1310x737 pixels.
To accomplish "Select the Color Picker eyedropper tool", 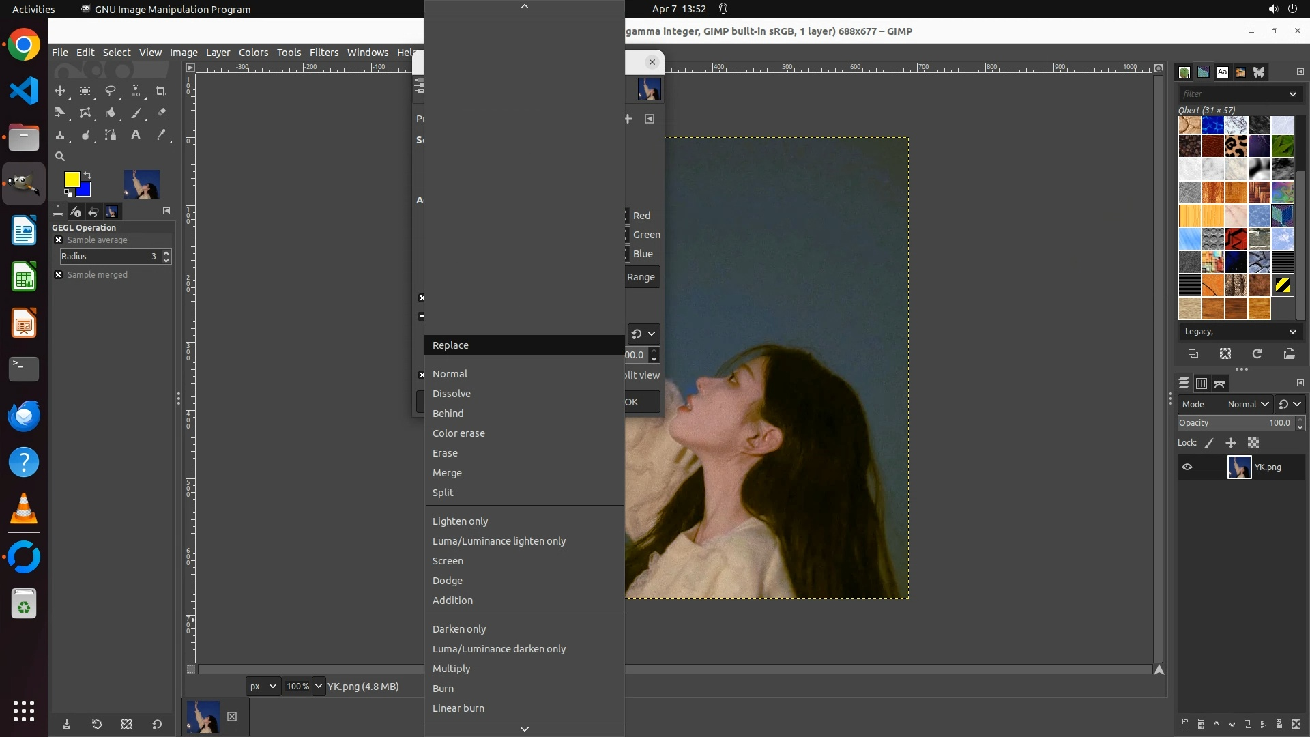I will (x=161, y=135).
